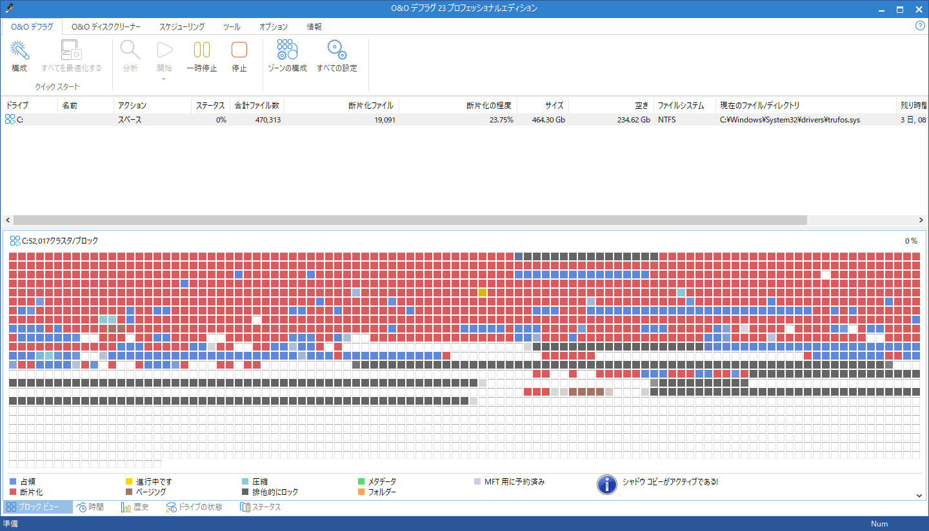This screenshot has height=531, width=929.
Task: Sort by ドライブ column header
Action: [x=30, y=106]
